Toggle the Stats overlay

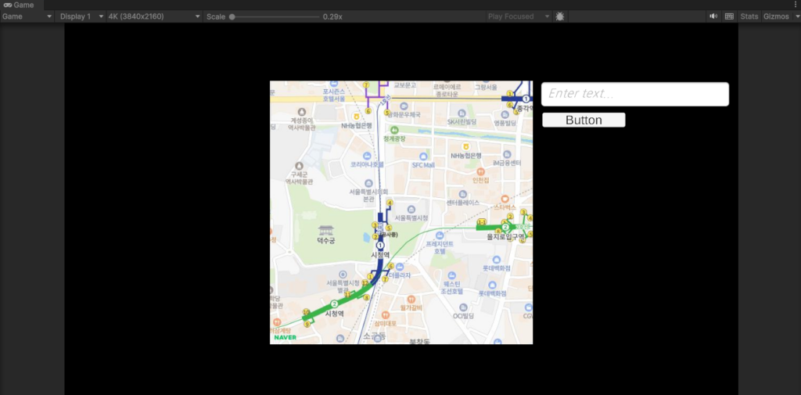[749, 16]
